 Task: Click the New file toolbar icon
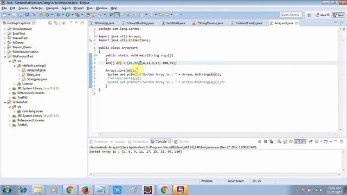pyautogui.click(x=4, y=15)
